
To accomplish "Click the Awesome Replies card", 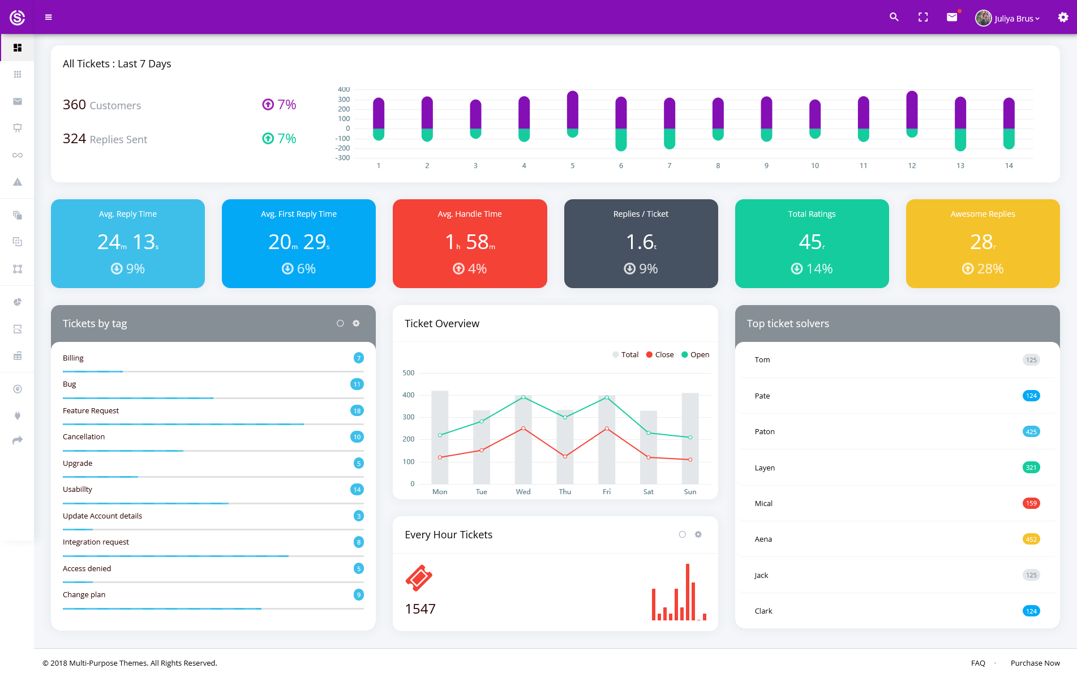I will (x=983, y=243).
